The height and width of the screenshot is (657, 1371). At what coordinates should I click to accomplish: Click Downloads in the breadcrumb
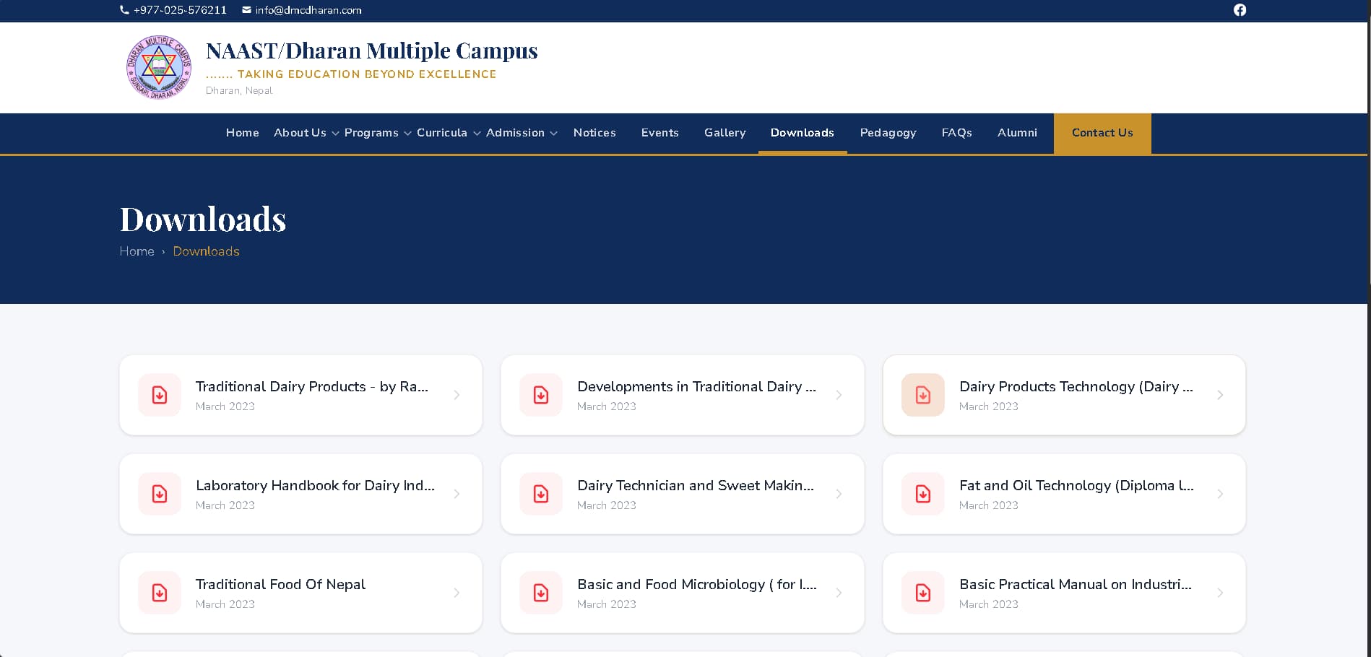(206, 251)
